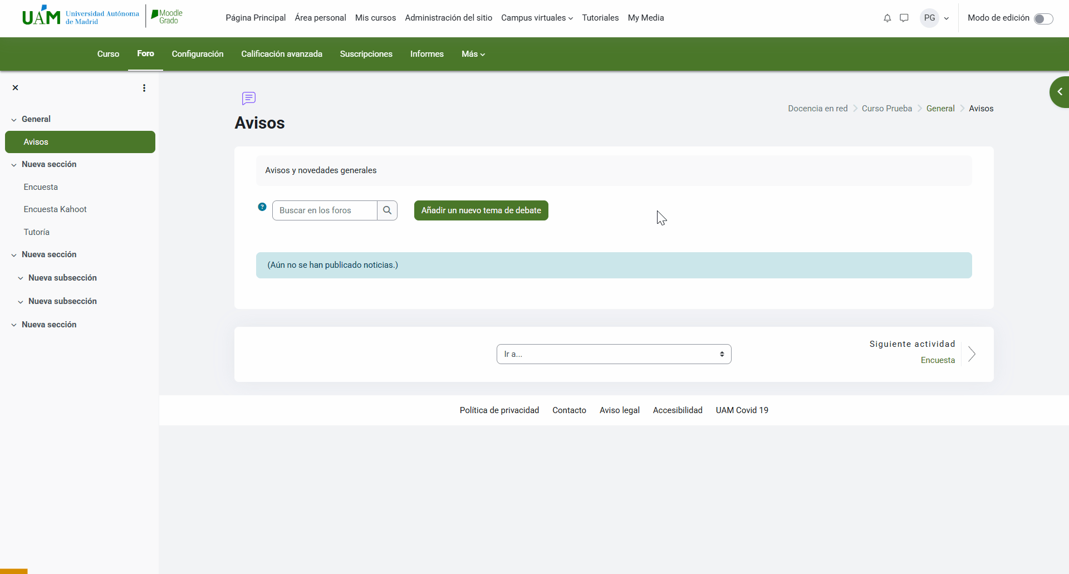
Task: Open Área personal
Action: [x=320, y=18]
